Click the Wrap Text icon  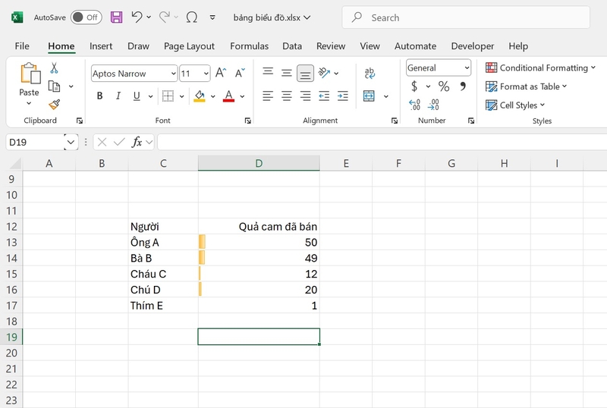(x=370, y=73)
